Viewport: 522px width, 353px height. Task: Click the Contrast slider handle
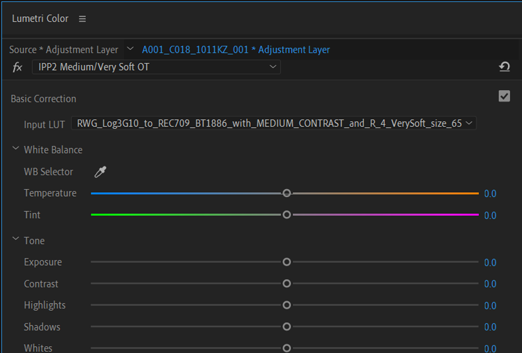click(287, 283)
